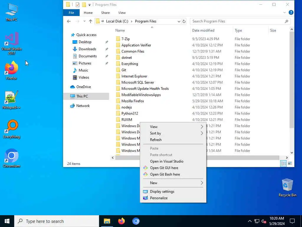The image size is (302, 227).
Task: Open Firefox from the taskbar
Action: (121, 221)
